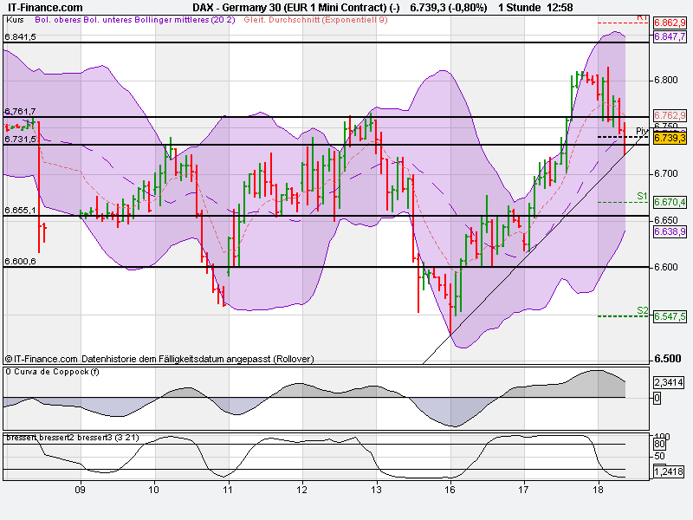The image size is (693, 520).
Task: Select the '1 Stunde' timeframe label
Action: [x=519, y=8]
